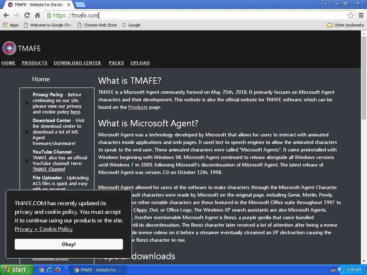The width and height of the screenshot is (367, 275).
Task: Click the 'What is Microsoft Agent?' heading
Action: pos(148,123)
